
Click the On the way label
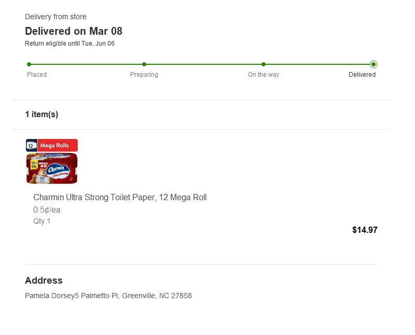click(264, 75)
